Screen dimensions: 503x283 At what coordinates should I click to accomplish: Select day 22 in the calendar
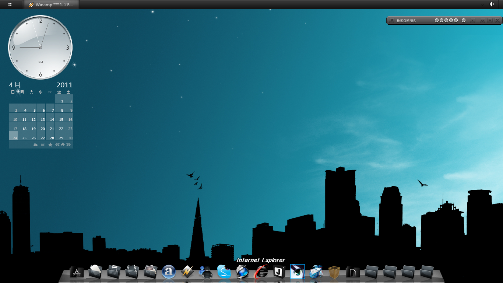(x=59, y=126)
